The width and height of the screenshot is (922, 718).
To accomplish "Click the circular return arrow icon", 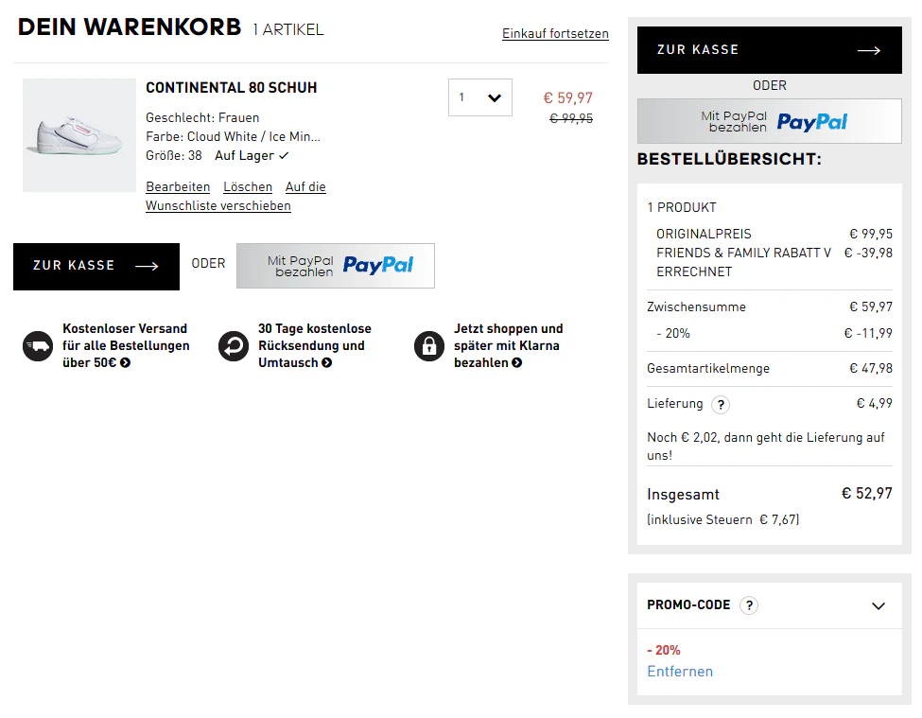I will pos(234,346).
